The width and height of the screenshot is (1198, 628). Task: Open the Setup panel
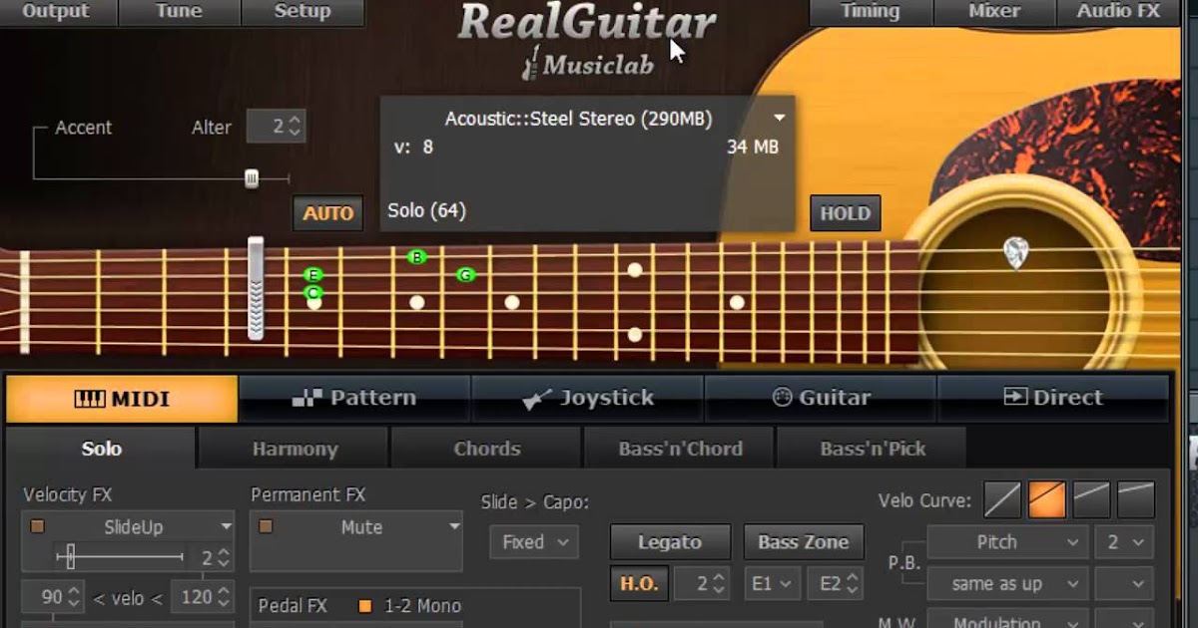click(301, 12)
